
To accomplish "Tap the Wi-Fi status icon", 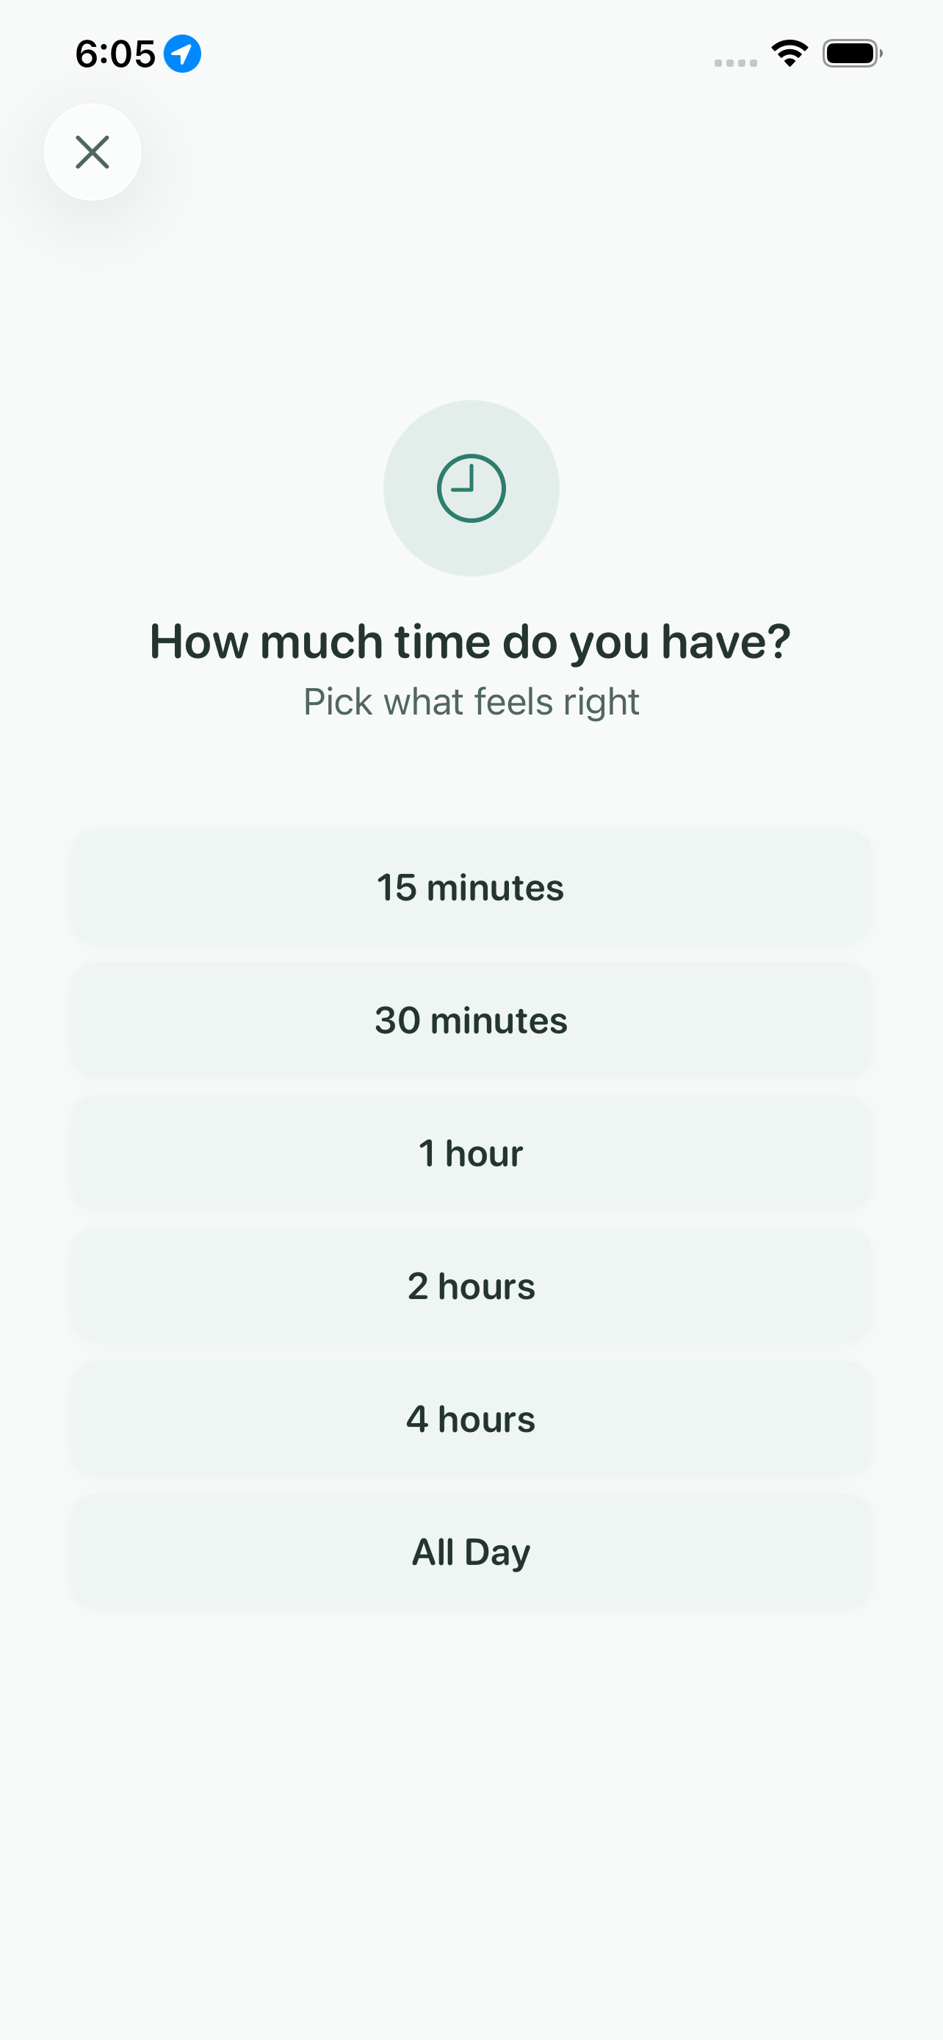I will coord(789,52).
